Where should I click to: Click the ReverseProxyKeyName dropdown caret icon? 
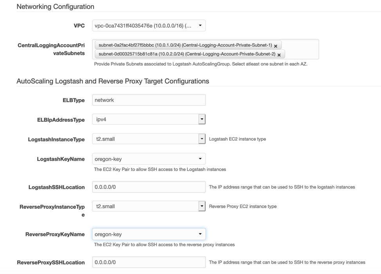coord(199,234)
